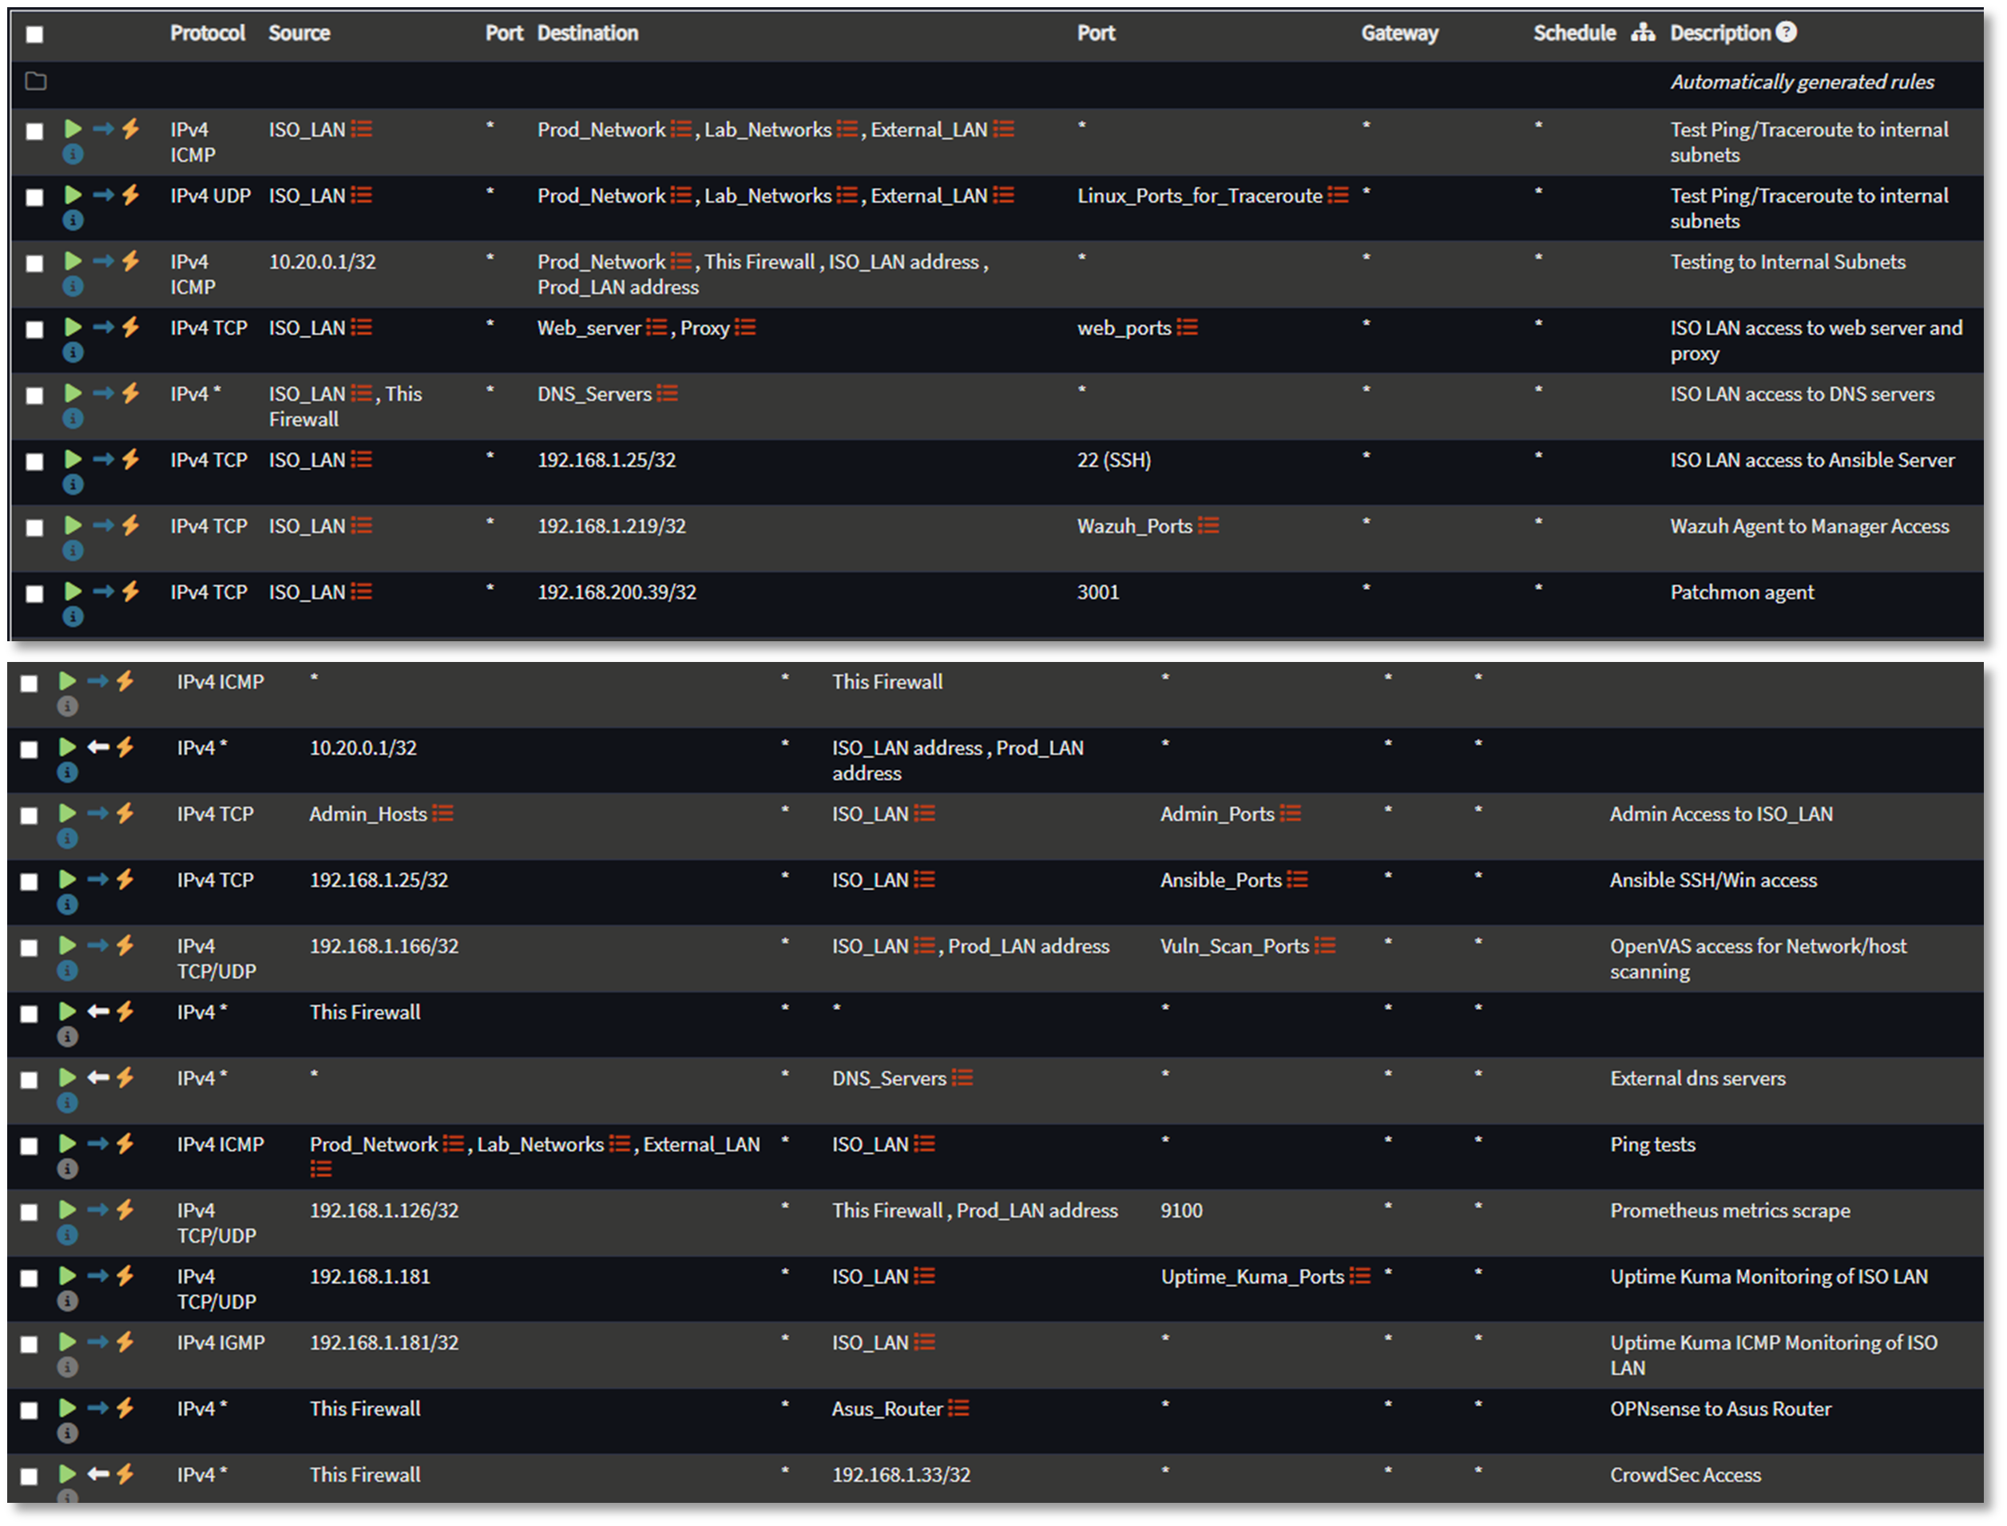This screenshot has width=2007, height=1526.
Task: Open the ISO_LAN alias details in first ICMP rule
Action: pos(363,130)
